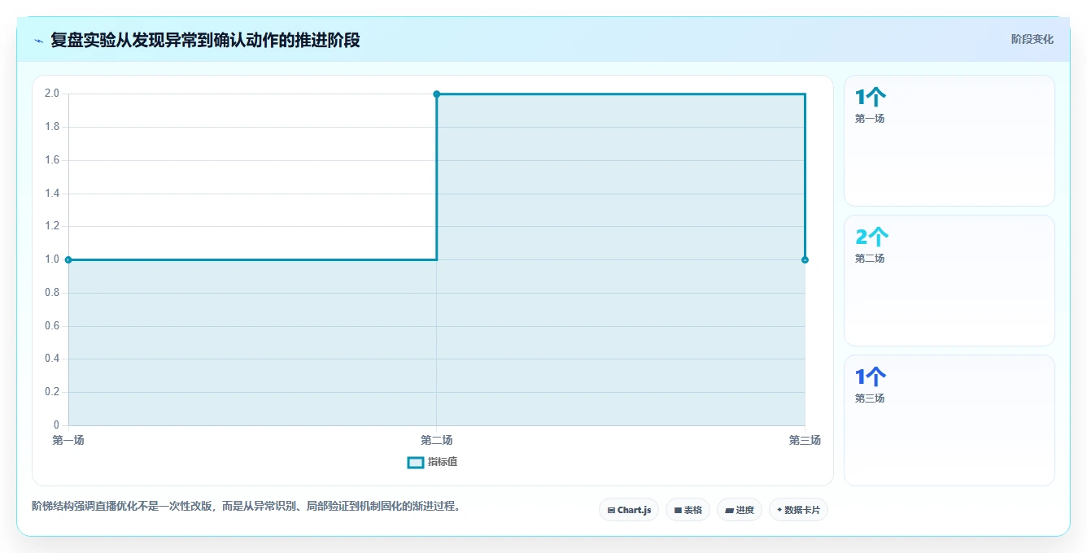Select the 数据卡片 tag button
1087x553 pixels.
(x=798, y=510)
